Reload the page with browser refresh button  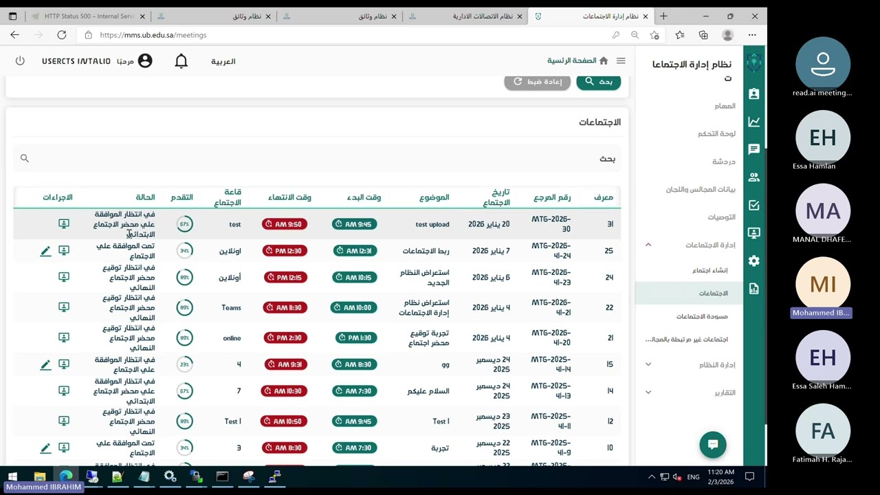62,35
